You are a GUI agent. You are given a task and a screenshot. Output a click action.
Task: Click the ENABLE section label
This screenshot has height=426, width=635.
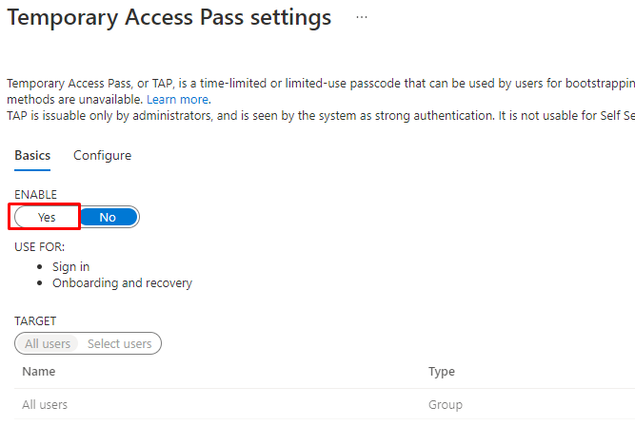point(36,194)
